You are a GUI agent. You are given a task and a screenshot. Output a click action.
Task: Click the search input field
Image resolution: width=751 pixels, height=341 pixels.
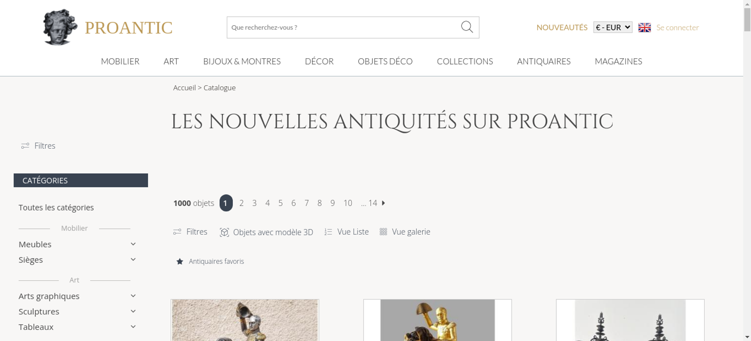344,27
